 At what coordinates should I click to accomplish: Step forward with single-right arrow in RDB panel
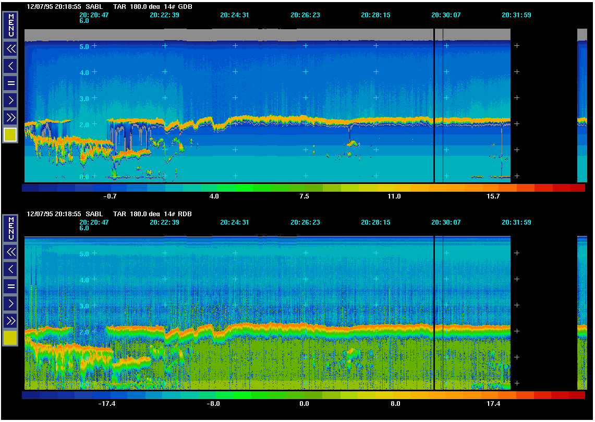coord(10,303)
